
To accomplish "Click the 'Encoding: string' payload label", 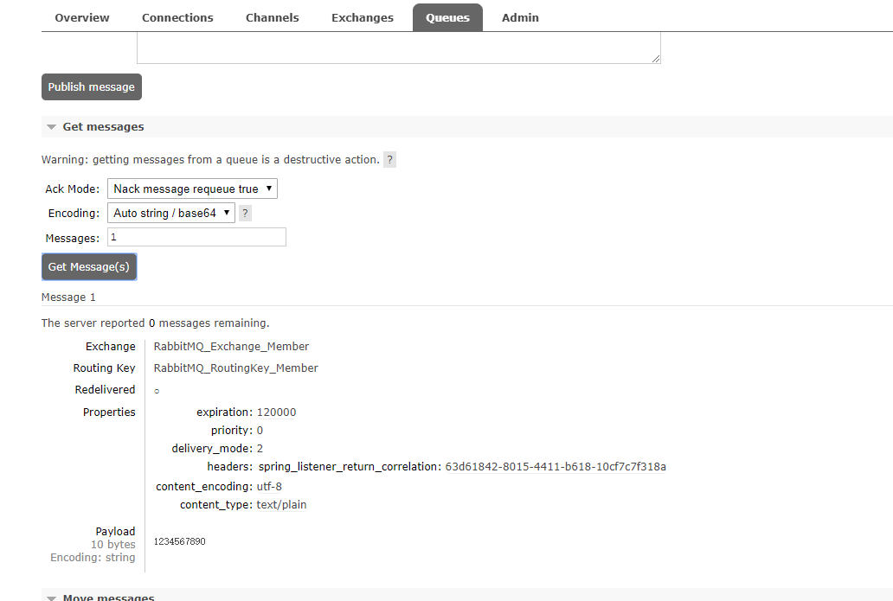I will (93, 558).
